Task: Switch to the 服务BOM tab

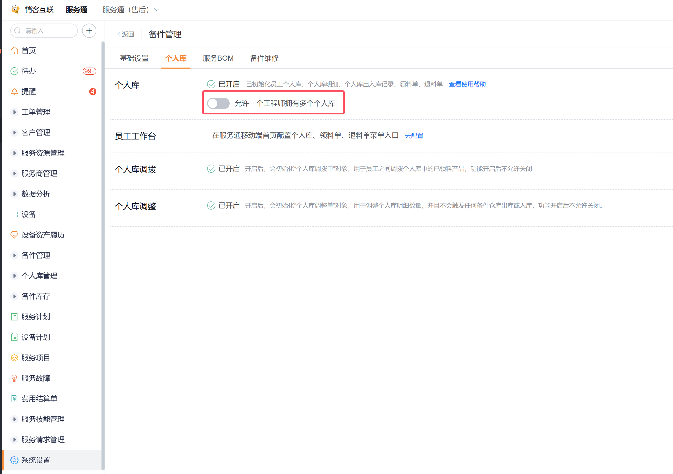Action: pyautogui.click(x=218, y=58)
